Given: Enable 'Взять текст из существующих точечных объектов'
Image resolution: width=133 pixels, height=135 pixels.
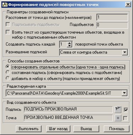Looking at the screenshot, I should click(x=8, y=32).
